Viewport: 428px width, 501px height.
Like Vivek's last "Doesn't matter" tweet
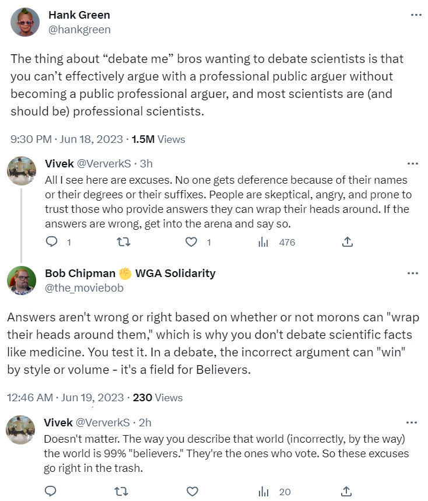pos(191,492)
